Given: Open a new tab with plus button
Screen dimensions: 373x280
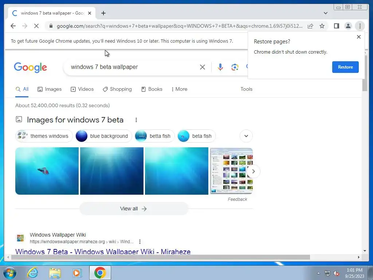Looking at the screenshot, I should coord(103,13).
